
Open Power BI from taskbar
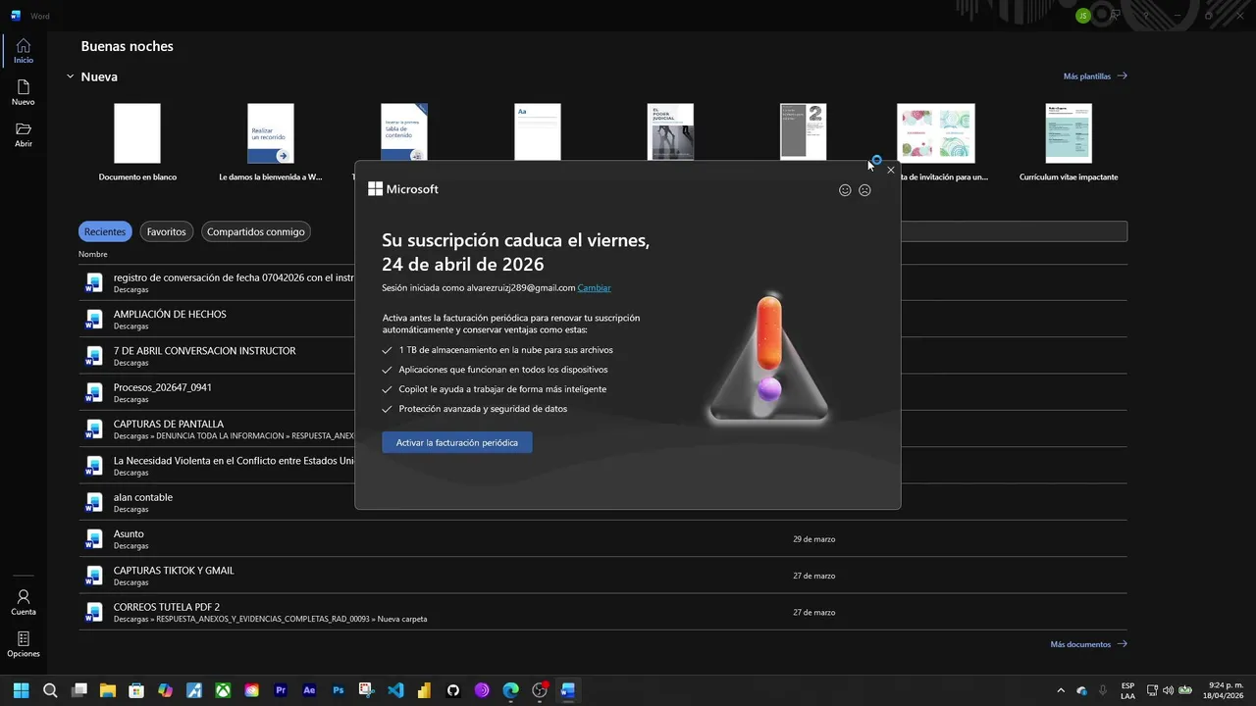(424, 690)
